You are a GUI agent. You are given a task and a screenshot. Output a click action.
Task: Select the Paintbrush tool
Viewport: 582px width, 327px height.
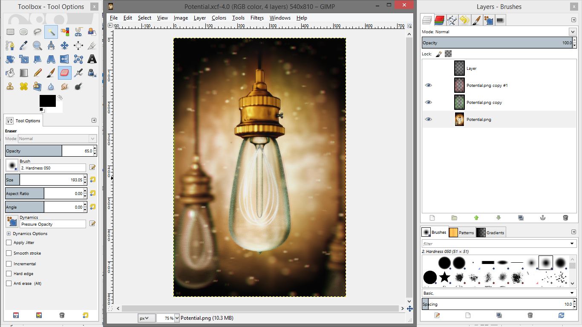coord(51,73)
